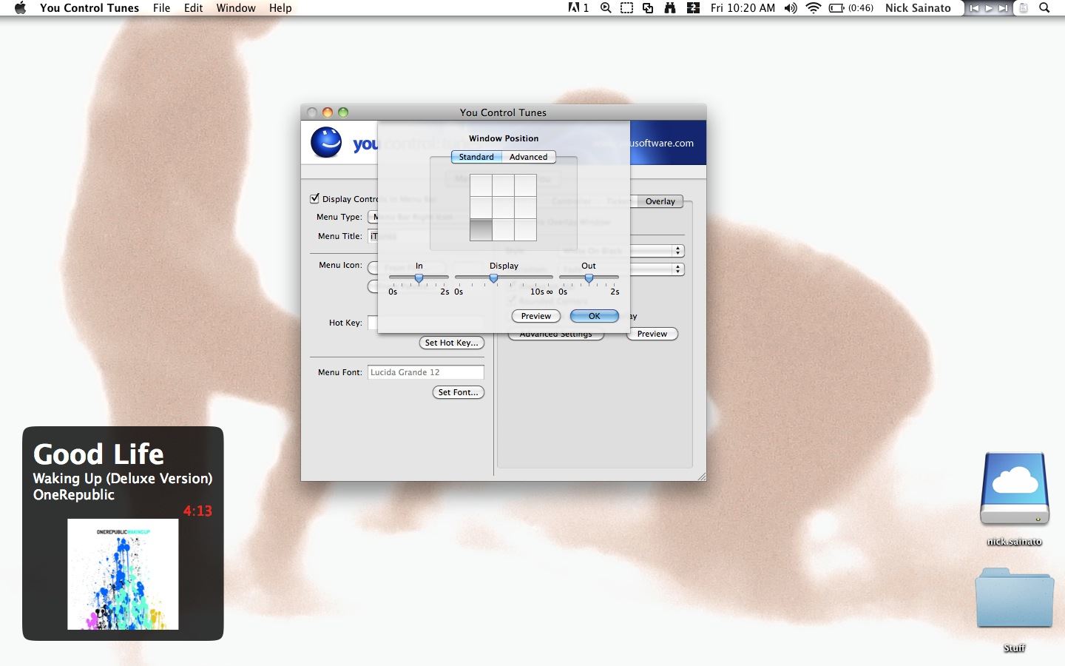Click the sync arrows menu bar icon
The width and height of the screenshot is (1065, 666).
(693, 8)
